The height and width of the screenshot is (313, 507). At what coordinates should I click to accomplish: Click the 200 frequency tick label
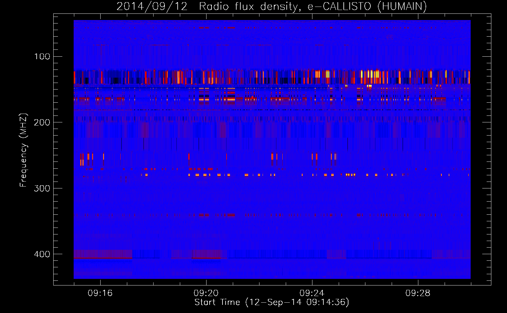tap(42, 122)
